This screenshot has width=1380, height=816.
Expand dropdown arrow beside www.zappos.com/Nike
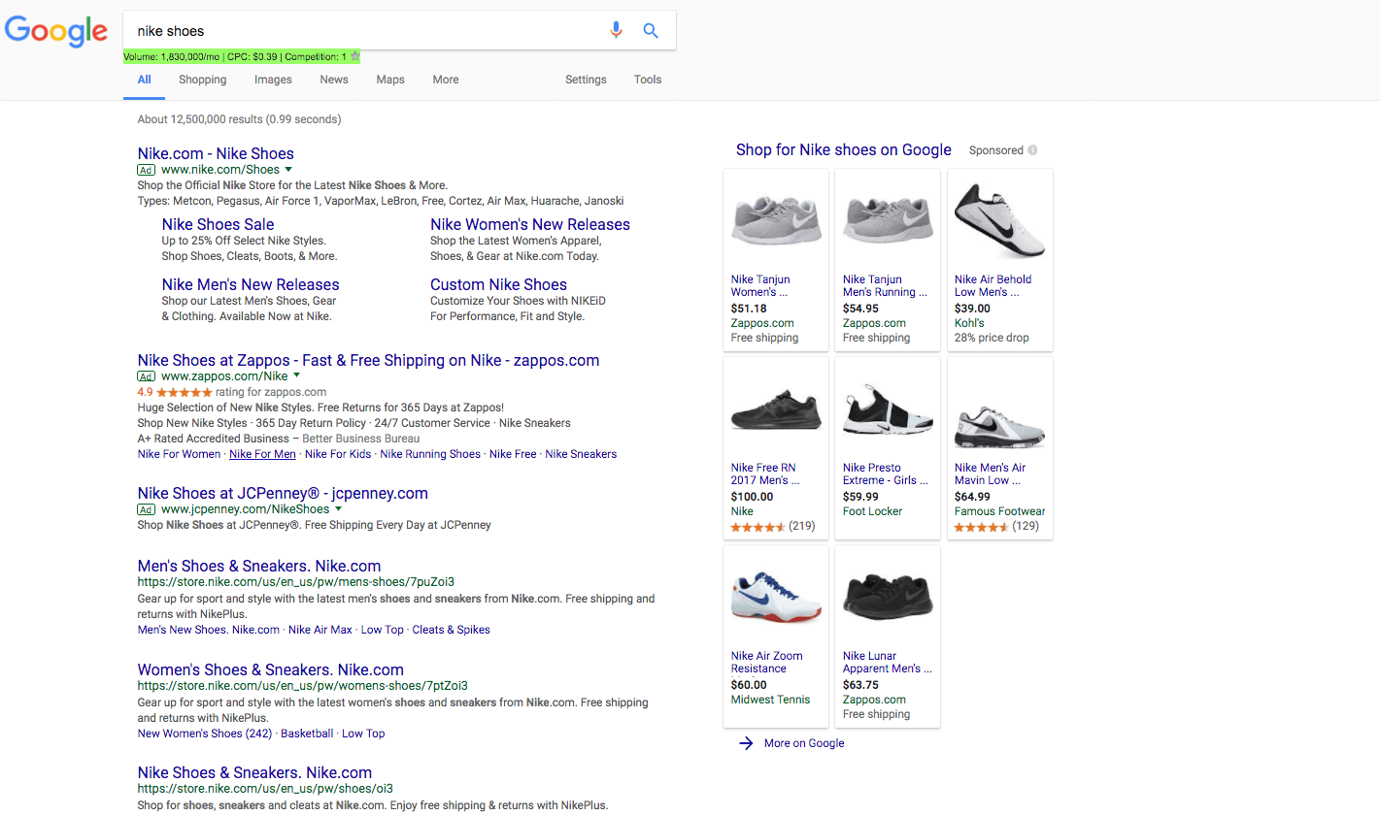pyautogui.click(x=297, y=375)
